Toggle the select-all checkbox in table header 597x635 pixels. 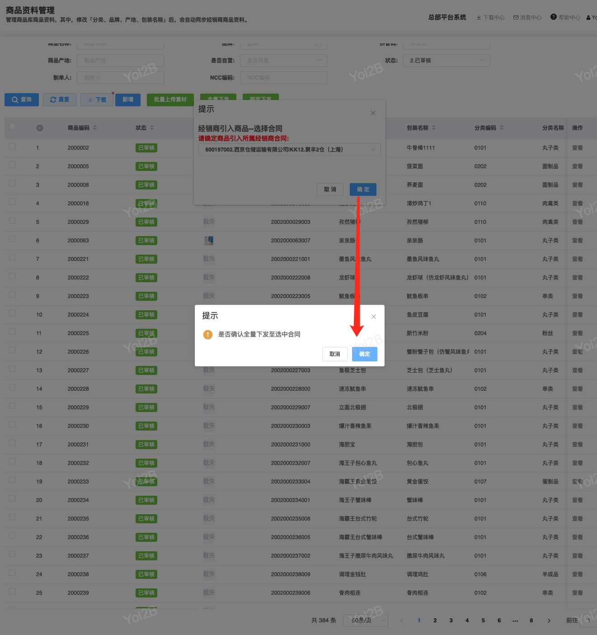click(x=12, y=127)
